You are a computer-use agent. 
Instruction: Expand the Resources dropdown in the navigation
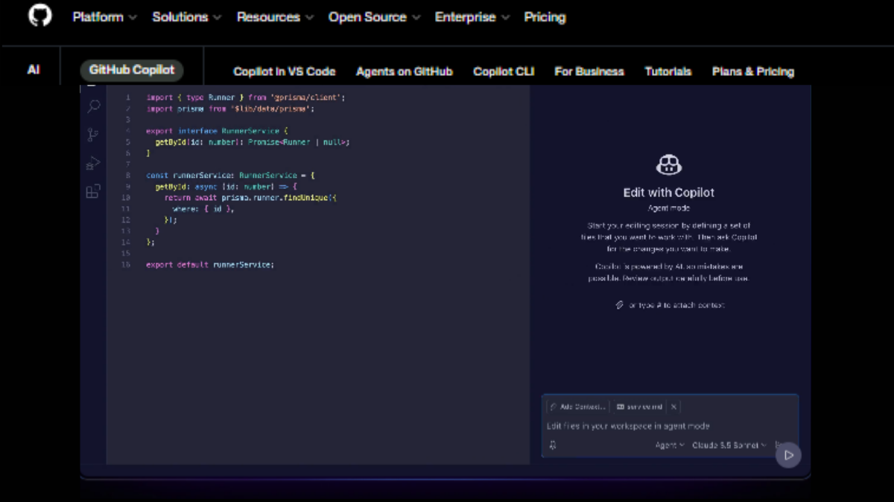[x=269, y=16]
